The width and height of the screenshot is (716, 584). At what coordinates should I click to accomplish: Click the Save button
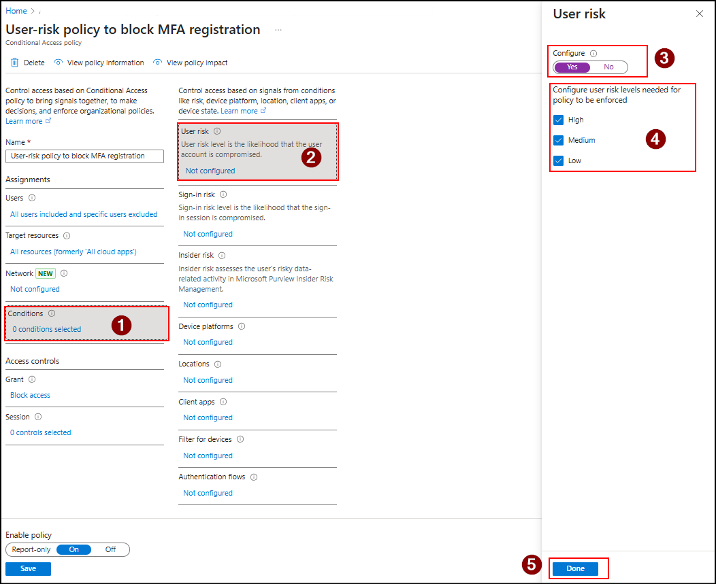coord(28,568)
